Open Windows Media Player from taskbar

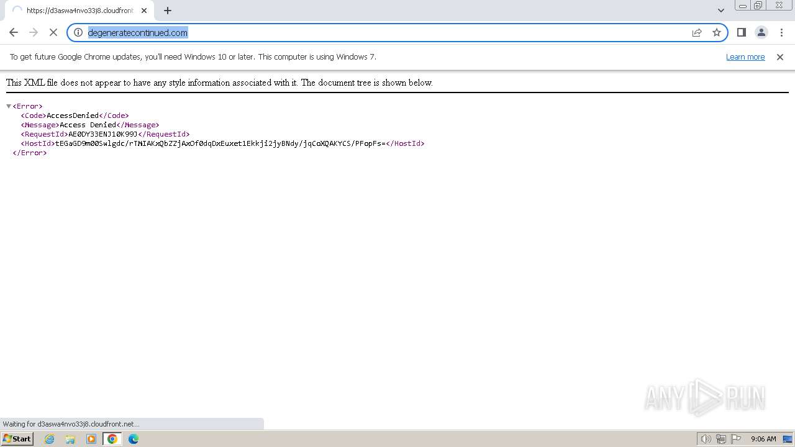(91, 439)
